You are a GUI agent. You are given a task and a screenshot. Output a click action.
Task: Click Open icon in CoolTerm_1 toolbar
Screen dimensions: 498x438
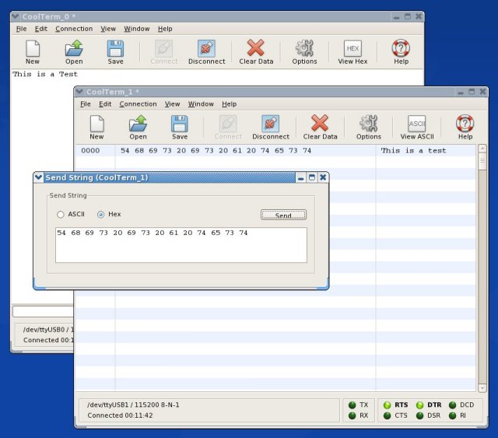pyautogui.click(x=138, y=124)
